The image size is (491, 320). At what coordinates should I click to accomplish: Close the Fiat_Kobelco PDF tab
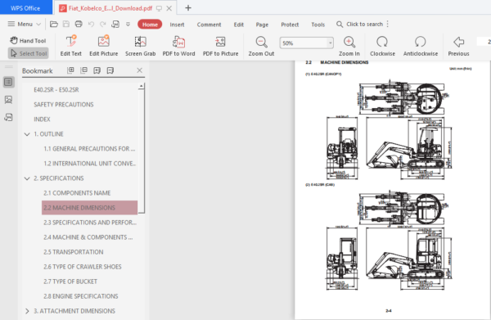tap(169, 8)
